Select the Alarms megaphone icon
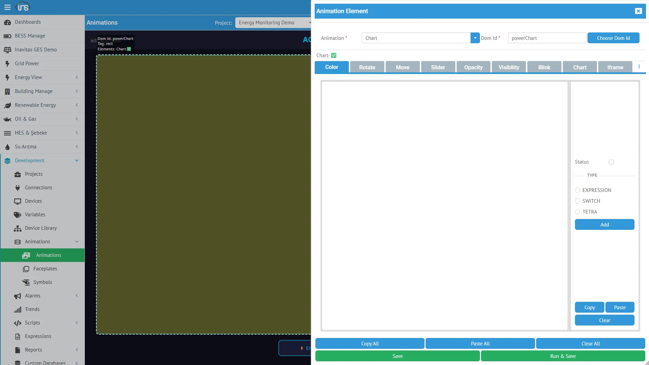The width and height of the screenshot is (649, 365). (18, 296)
